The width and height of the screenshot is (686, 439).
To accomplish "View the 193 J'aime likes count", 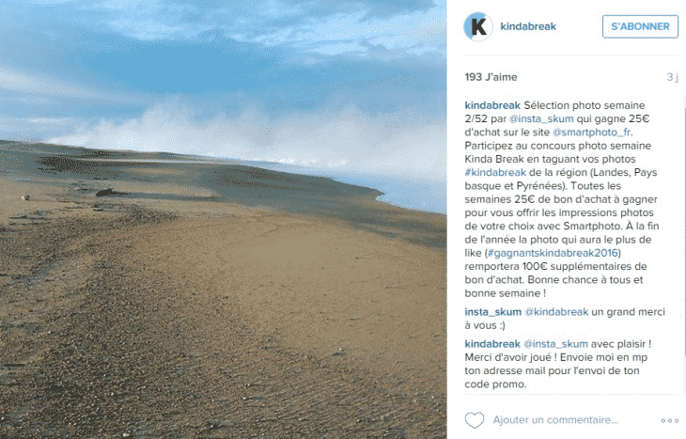I will pyautogui.click(x=491, y=77).
